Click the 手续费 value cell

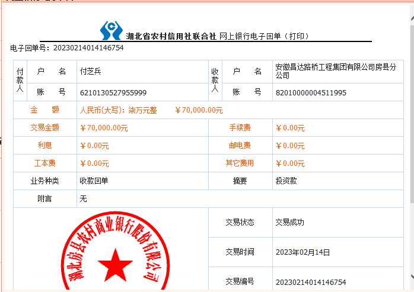click(290, 128)
